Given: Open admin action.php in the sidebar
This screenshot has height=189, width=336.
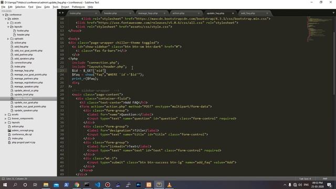Looking at the screenshot, I should pyautogui.click(x=20, y=43).
